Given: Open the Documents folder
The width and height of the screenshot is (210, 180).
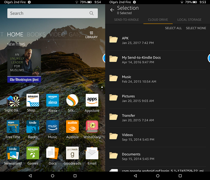Looking at the screenshot, I should click(x=158, y=157).
